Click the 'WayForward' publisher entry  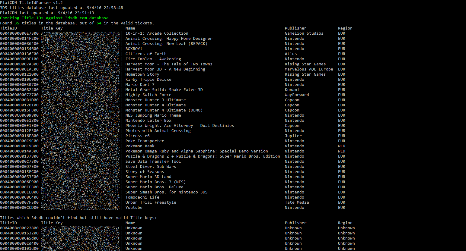click(x=297, y=95)
